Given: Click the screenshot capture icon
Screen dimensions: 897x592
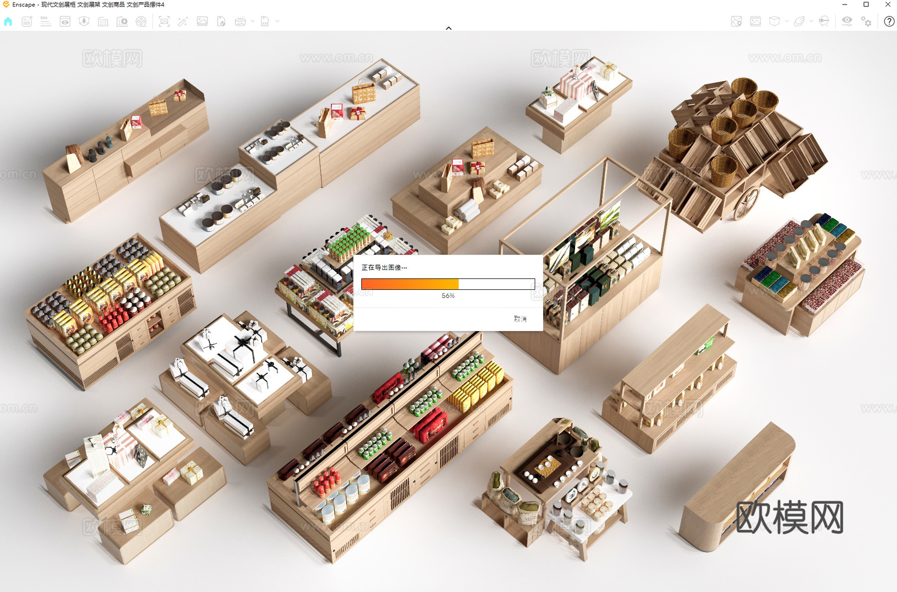Looking at the screenshot, I should click(164, 21).
